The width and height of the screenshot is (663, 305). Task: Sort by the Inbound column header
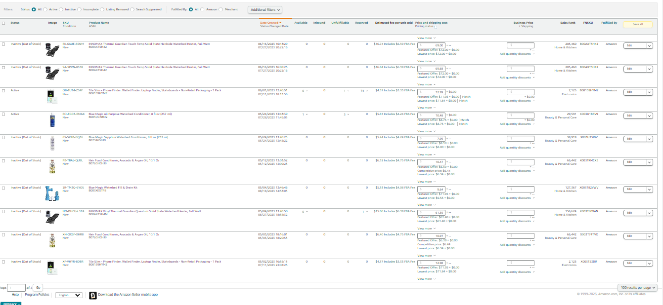[x=319, y=23]
